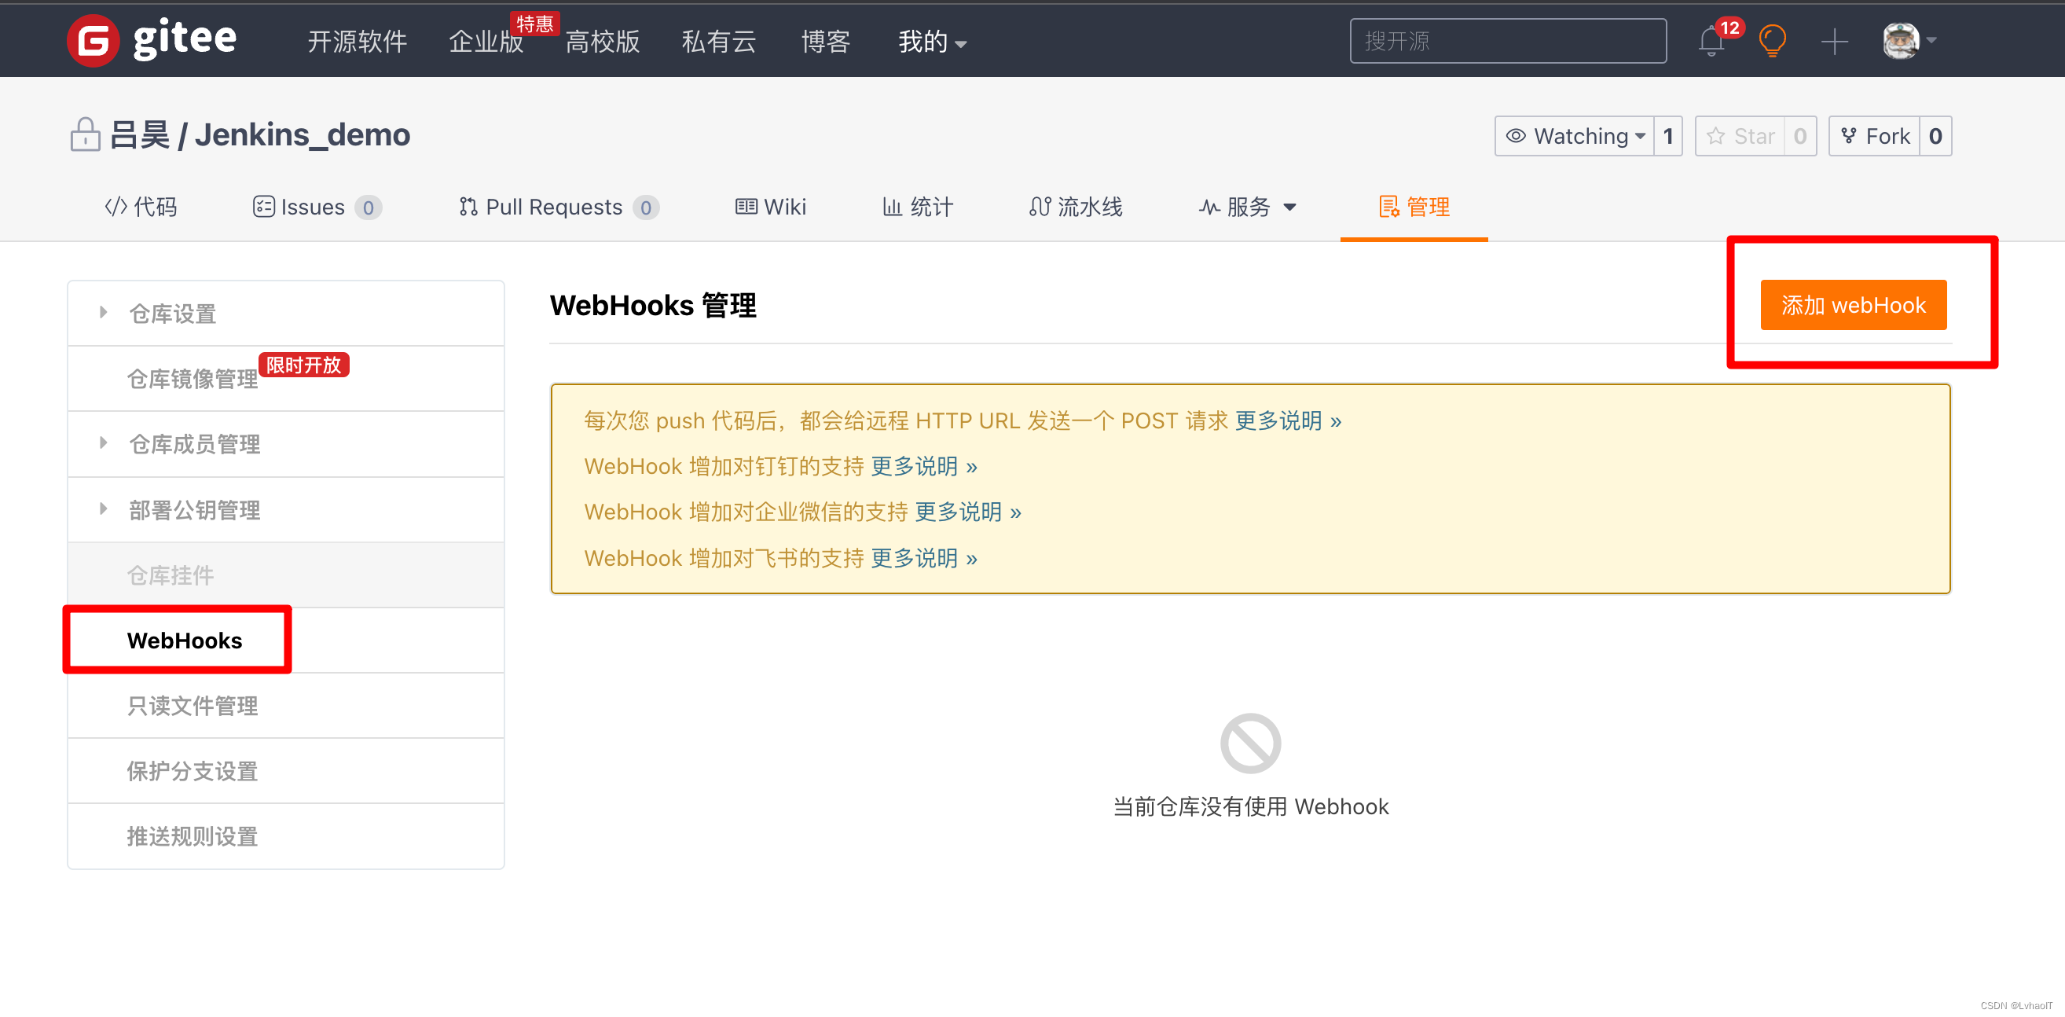Open the 统计 statistics tab
Screen dimensions: 2065x1017
[919, 207]
